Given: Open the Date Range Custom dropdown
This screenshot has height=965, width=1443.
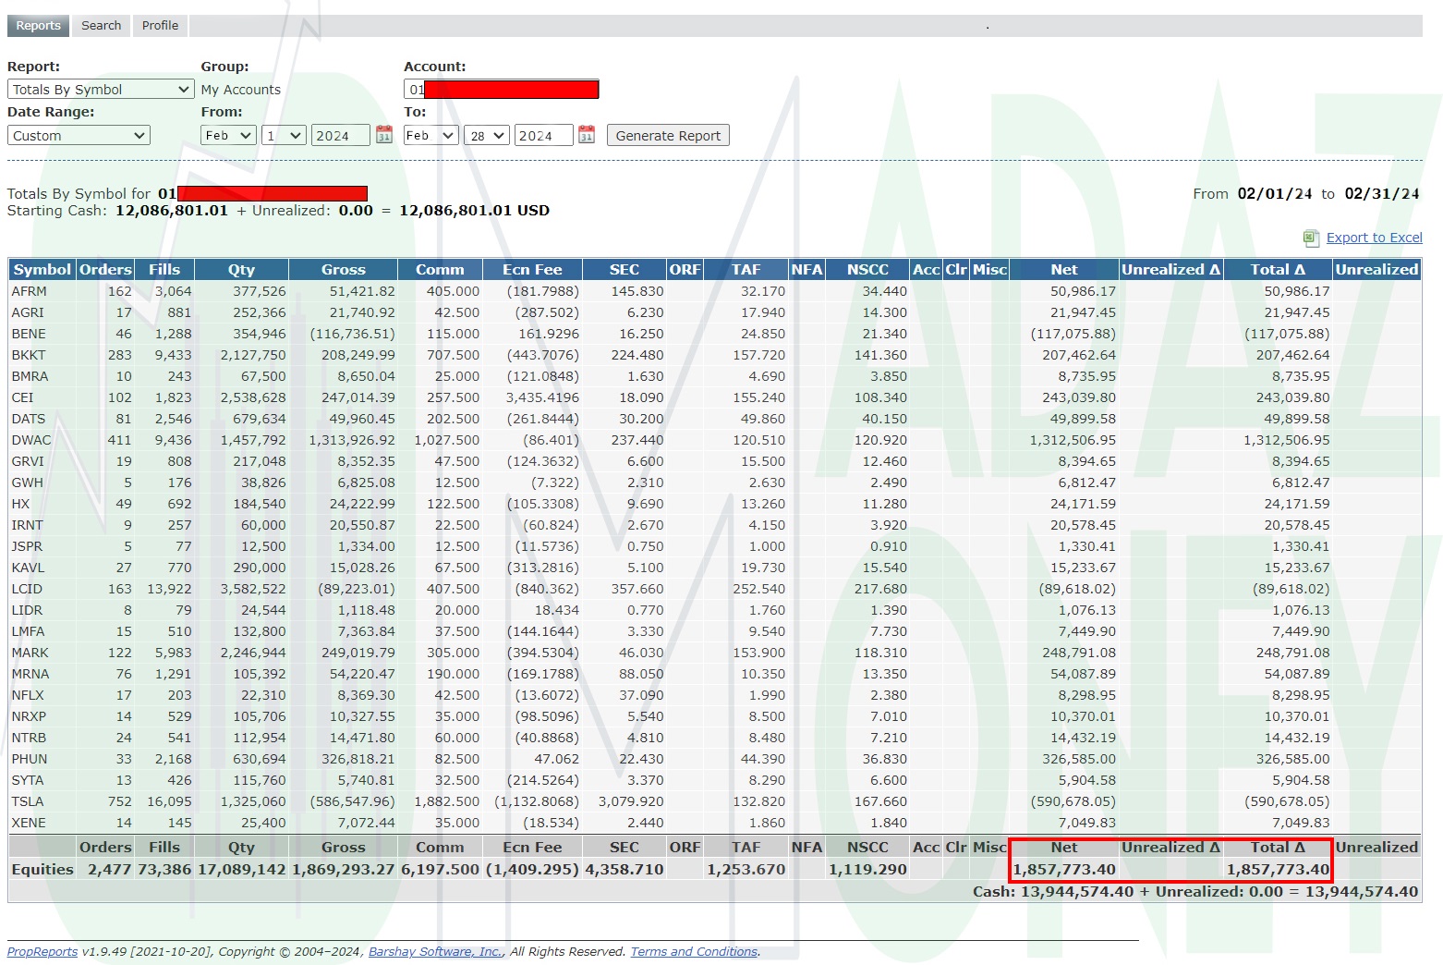Looking at the screenshot, I should [x=79, y=136].
